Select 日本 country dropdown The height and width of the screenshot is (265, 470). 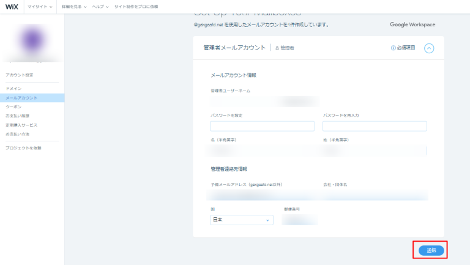tap(242, 220)
